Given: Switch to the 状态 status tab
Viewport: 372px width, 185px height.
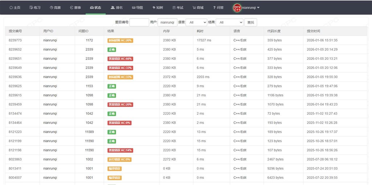Looking at the screenshot, I should click(96, 7).
